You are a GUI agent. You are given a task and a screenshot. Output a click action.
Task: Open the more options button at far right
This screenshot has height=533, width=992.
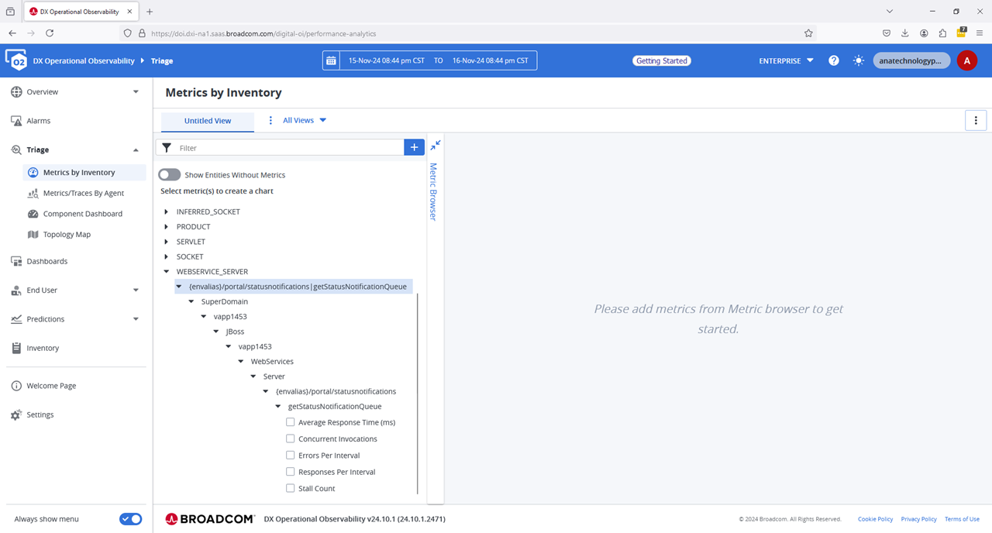click(x=975, y=120)
